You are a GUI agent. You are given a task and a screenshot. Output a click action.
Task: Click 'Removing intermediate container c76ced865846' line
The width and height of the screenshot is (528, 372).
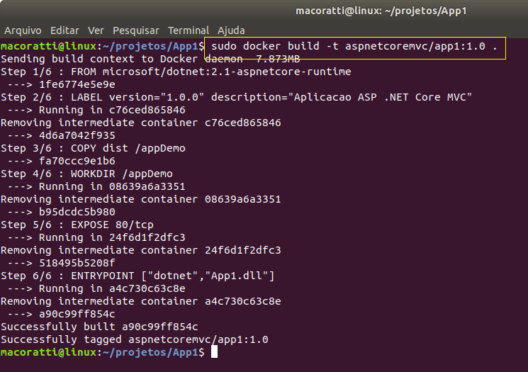click(x=141, y=123)
